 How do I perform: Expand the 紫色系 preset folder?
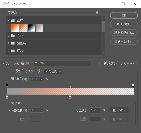tap(9, 43)
